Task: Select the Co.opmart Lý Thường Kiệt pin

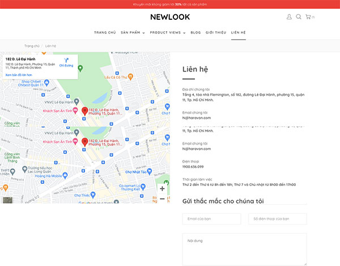Action: [143, 187]
